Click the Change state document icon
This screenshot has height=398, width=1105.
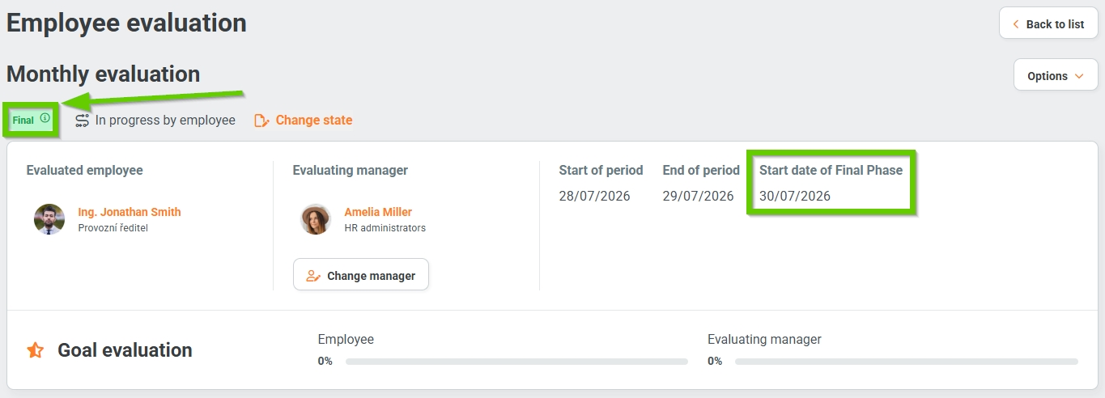261,121
